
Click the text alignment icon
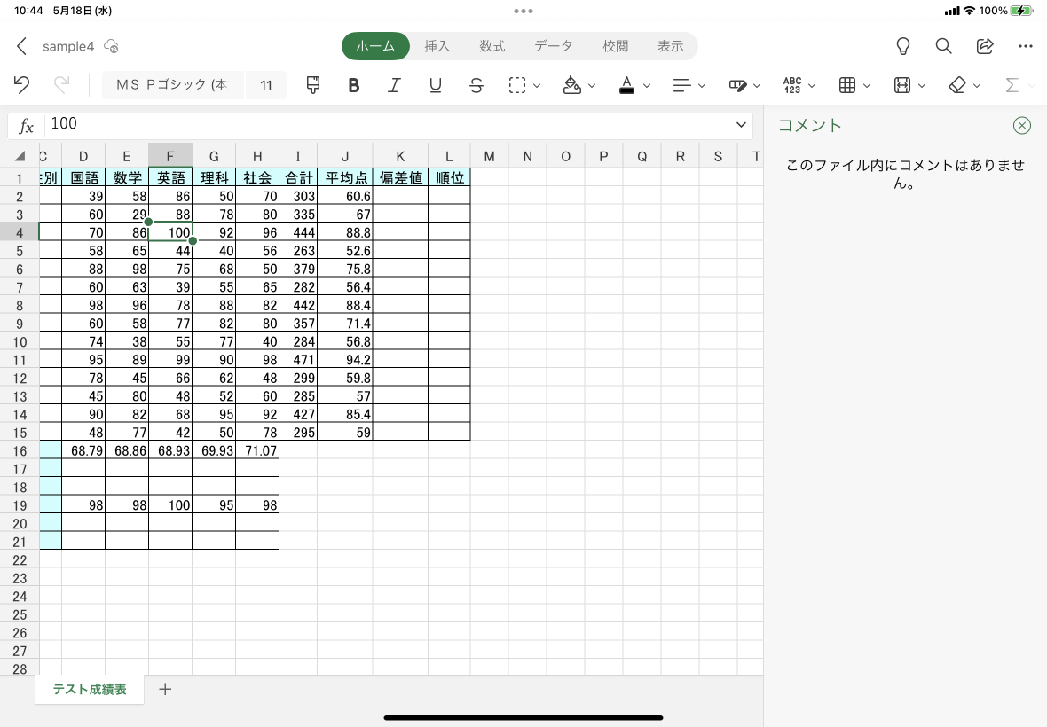pyautogui.click(x=681, y=85)
